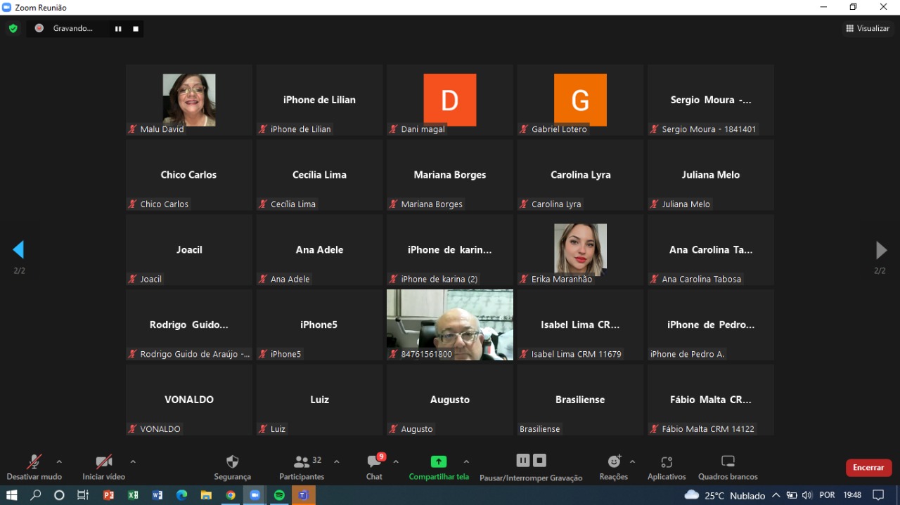This screenshot has height=505, width=900.
Task: Stop recording in the top Gravando bar
Action: pyautogui.click(x=136, y=29)
